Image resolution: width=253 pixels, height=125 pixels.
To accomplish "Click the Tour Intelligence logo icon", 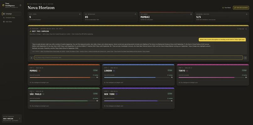I will pyautogui.click(x=3, y=5).
